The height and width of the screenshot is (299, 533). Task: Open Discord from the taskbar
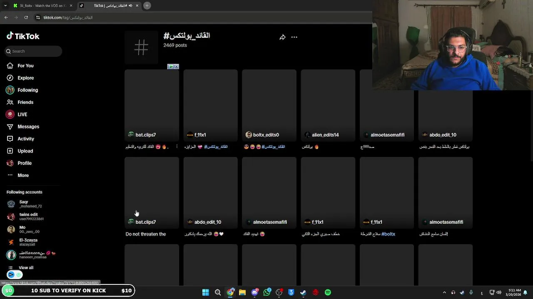point(255,292)
